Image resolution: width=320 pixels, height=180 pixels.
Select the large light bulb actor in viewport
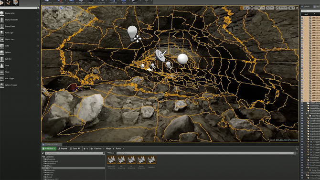pyautogui.click(x=132, y=33)
